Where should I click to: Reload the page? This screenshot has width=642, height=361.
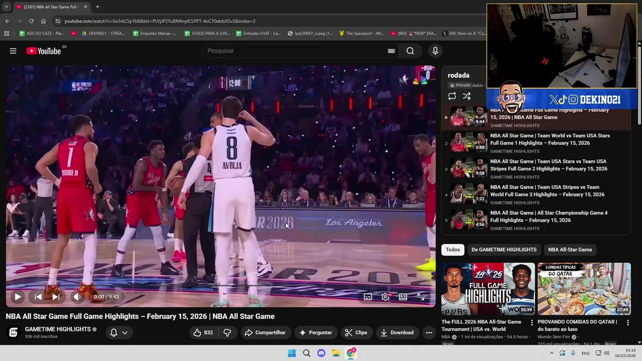point(31,21)
